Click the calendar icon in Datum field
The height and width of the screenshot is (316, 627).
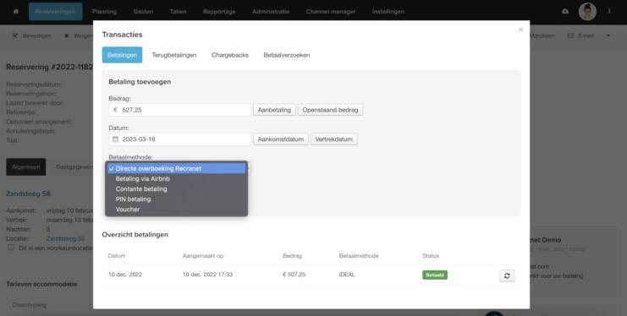point(115,139)
